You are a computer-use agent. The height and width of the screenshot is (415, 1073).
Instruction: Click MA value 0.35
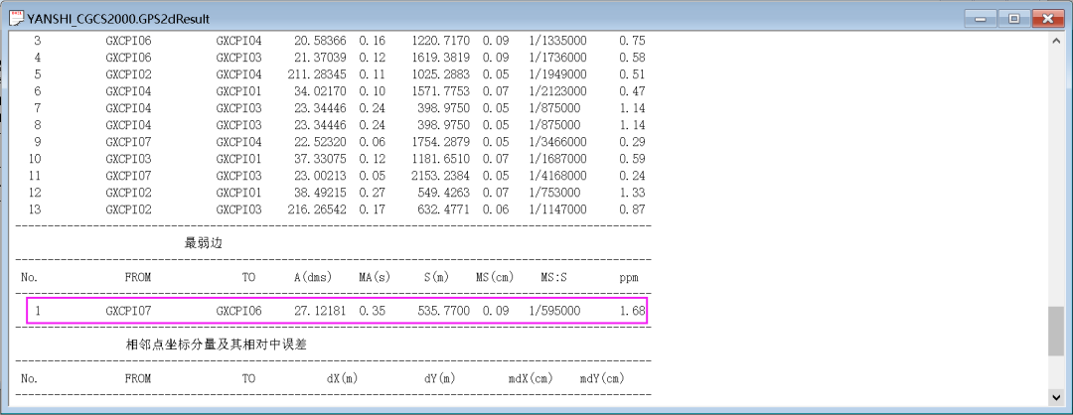(373, 311)
